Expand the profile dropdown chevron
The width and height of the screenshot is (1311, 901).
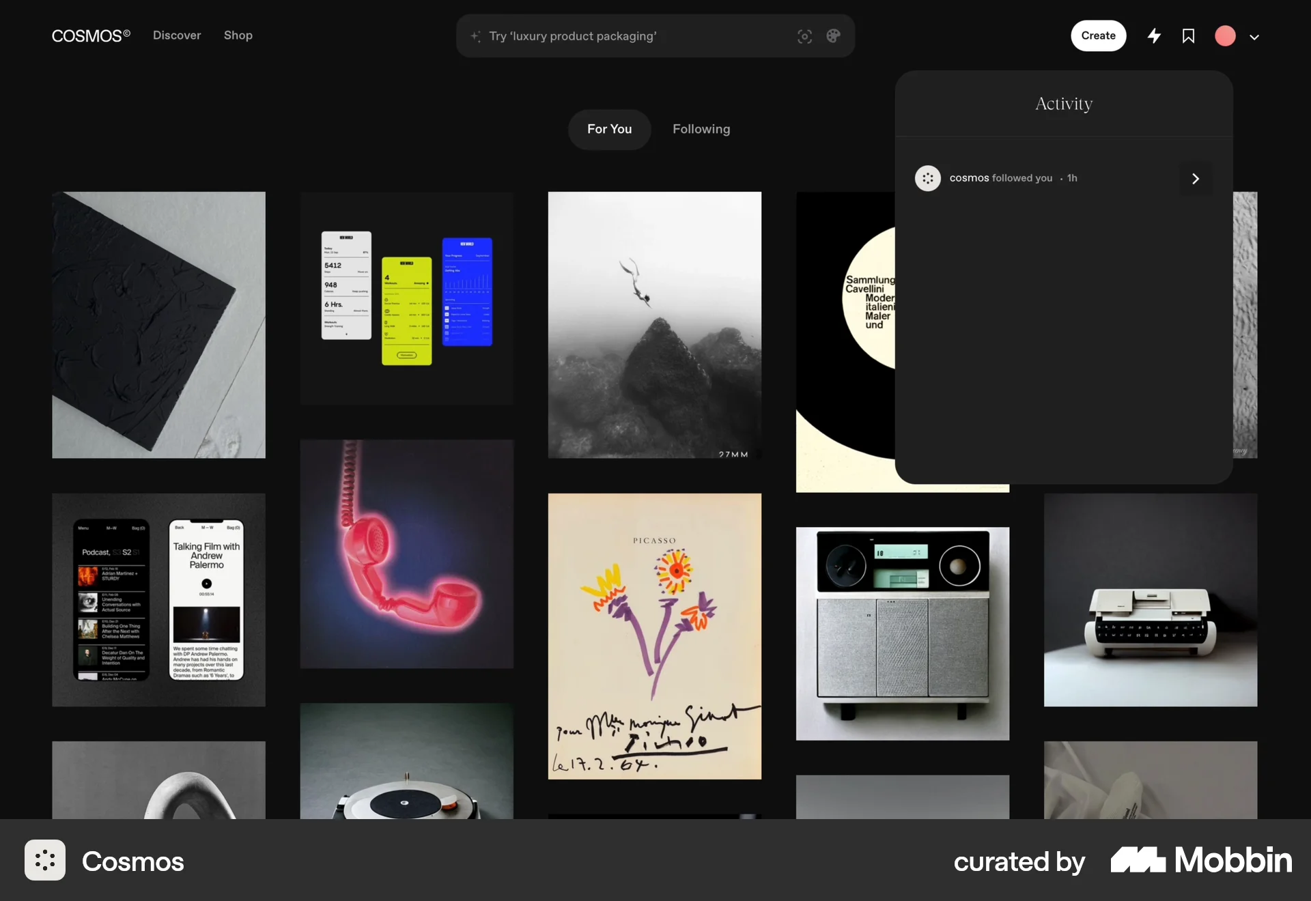(x=1254, y=36)
